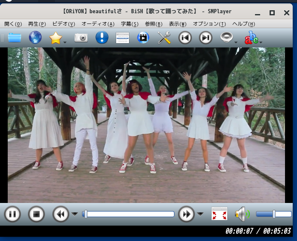297x241 pixels.
Task: Open preferences with wrench and screwdriver icon
Action: coord(164,38)
